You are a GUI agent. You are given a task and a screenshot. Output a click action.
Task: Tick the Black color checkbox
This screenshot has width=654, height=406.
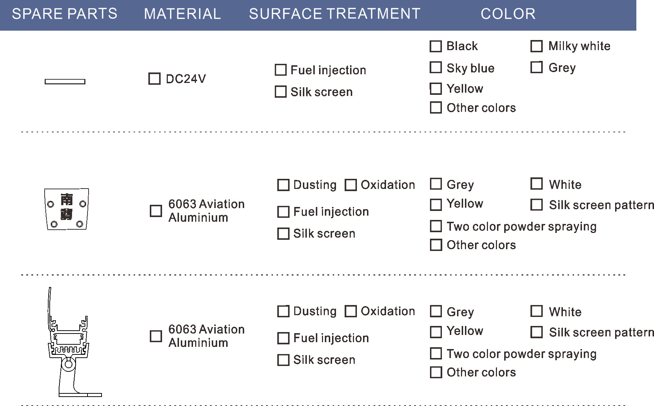click(x=436, y=46)
